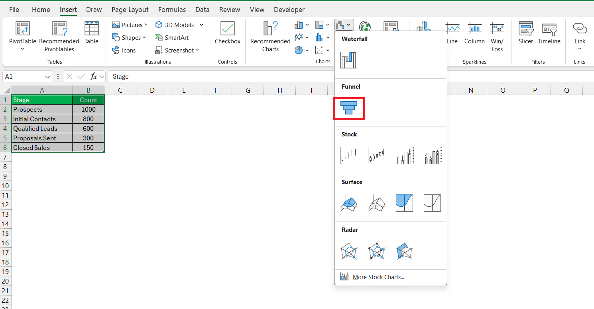Open the Icons library
The height and width of the screenshot is (309, 594).
[124, 51]
